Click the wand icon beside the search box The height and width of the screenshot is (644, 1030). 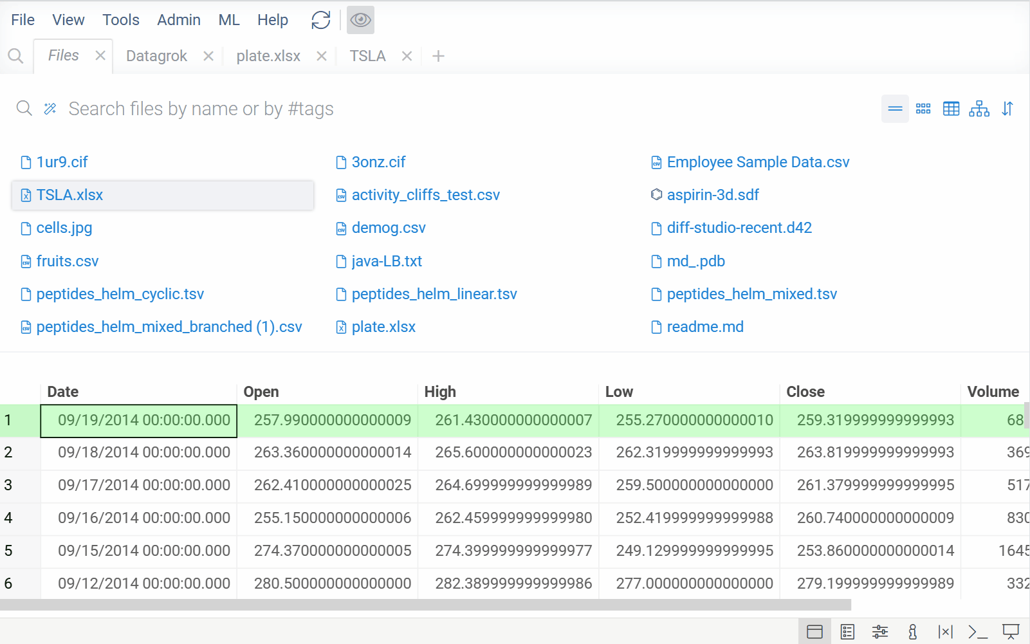point(50,108)
